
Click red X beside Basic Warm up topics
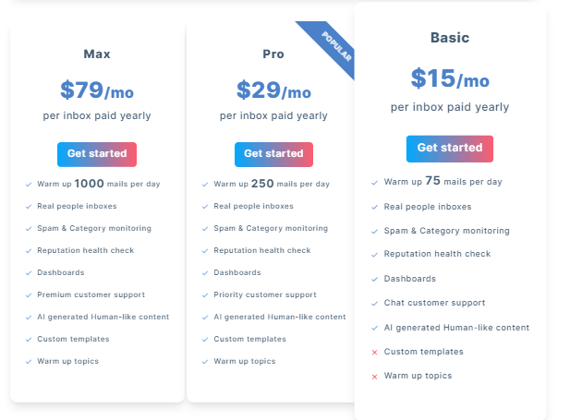click(374, 377)
